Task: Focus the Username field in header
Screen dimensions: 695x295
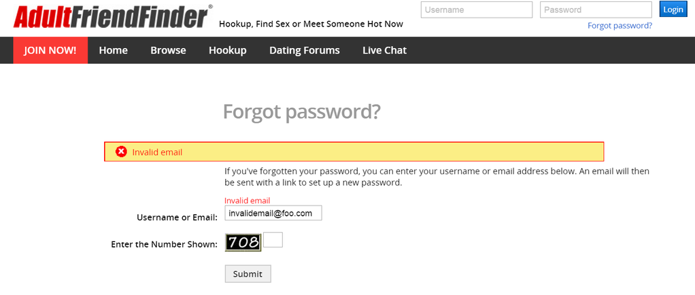Action: (477, 9)
